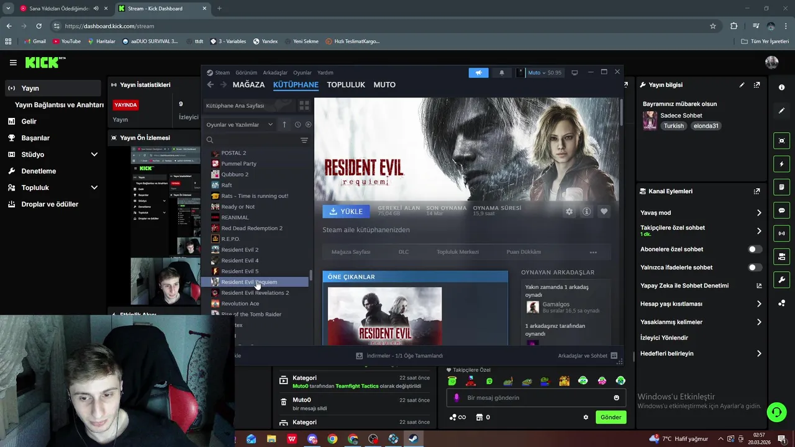
Task: Open the Mağaza Sayfası link for the game
Action: 351,252
